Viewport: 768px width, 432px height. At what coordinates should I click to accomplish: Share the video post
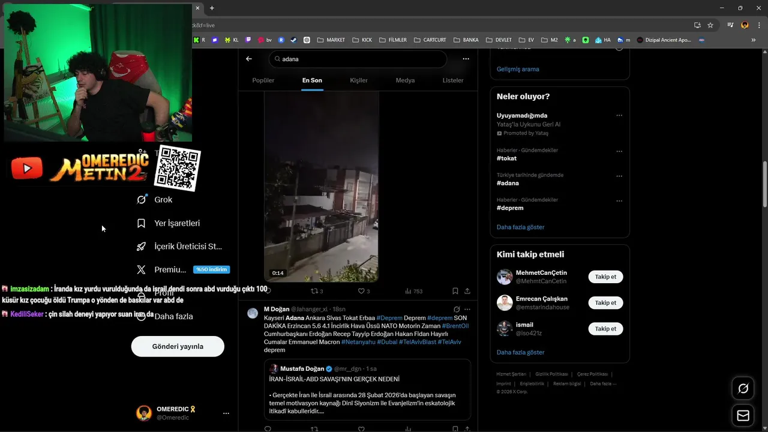[x=467, y=291]
